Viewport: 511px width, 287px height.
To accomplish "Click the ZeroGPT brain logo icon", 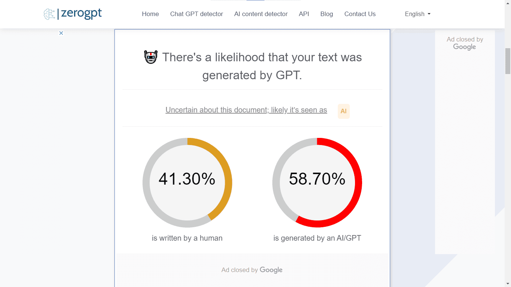I will click(49, 14).
